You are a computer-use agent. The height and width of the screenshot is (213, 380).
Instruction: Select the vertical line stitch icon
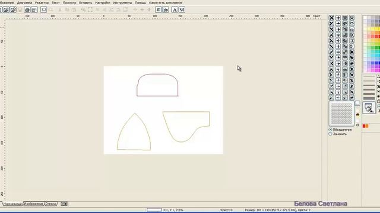(x=338, y=46)
